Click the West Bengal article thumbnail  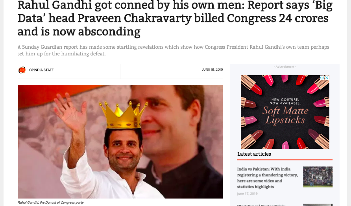pos(318,205)
